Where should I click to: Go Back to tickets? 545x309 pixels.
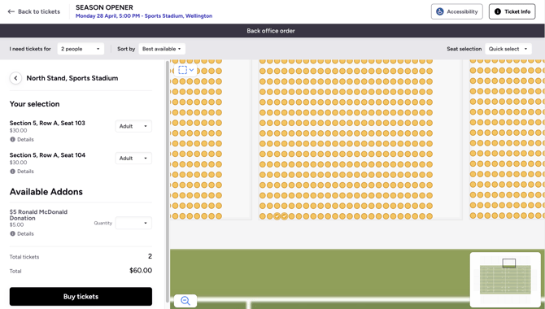34,11
